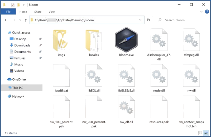Go back with the left arrow
211x137 pixels.
coord(6,20)
